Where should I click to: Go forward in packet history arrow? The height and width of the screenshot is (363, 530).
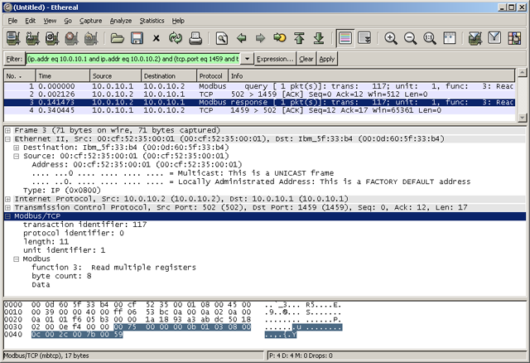coord(260,38)
